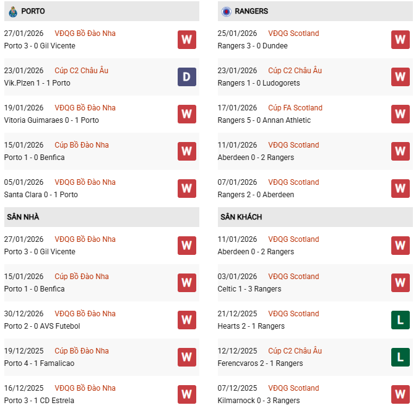Click the L badge for Hearts match
Viewport: 416px width, 418px height.
coord(400,320)
